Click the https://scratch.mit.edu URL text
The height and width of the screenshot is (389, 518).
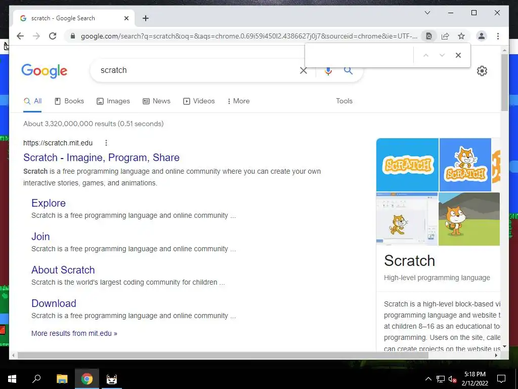point(58,143)
